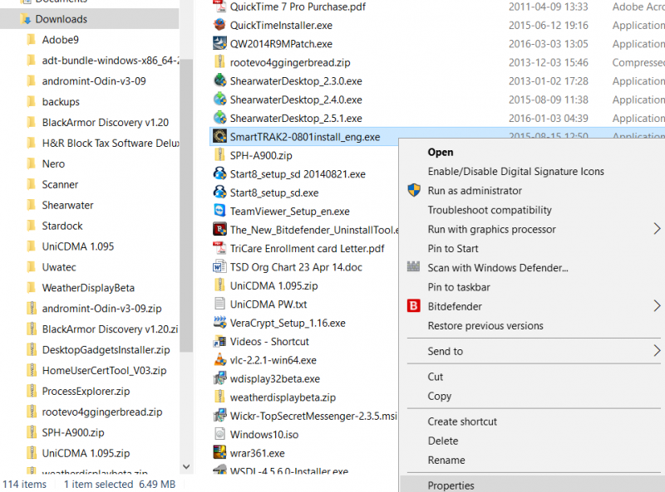
Task: Click the Run as administrator shield icon
Action: point(413,191)
